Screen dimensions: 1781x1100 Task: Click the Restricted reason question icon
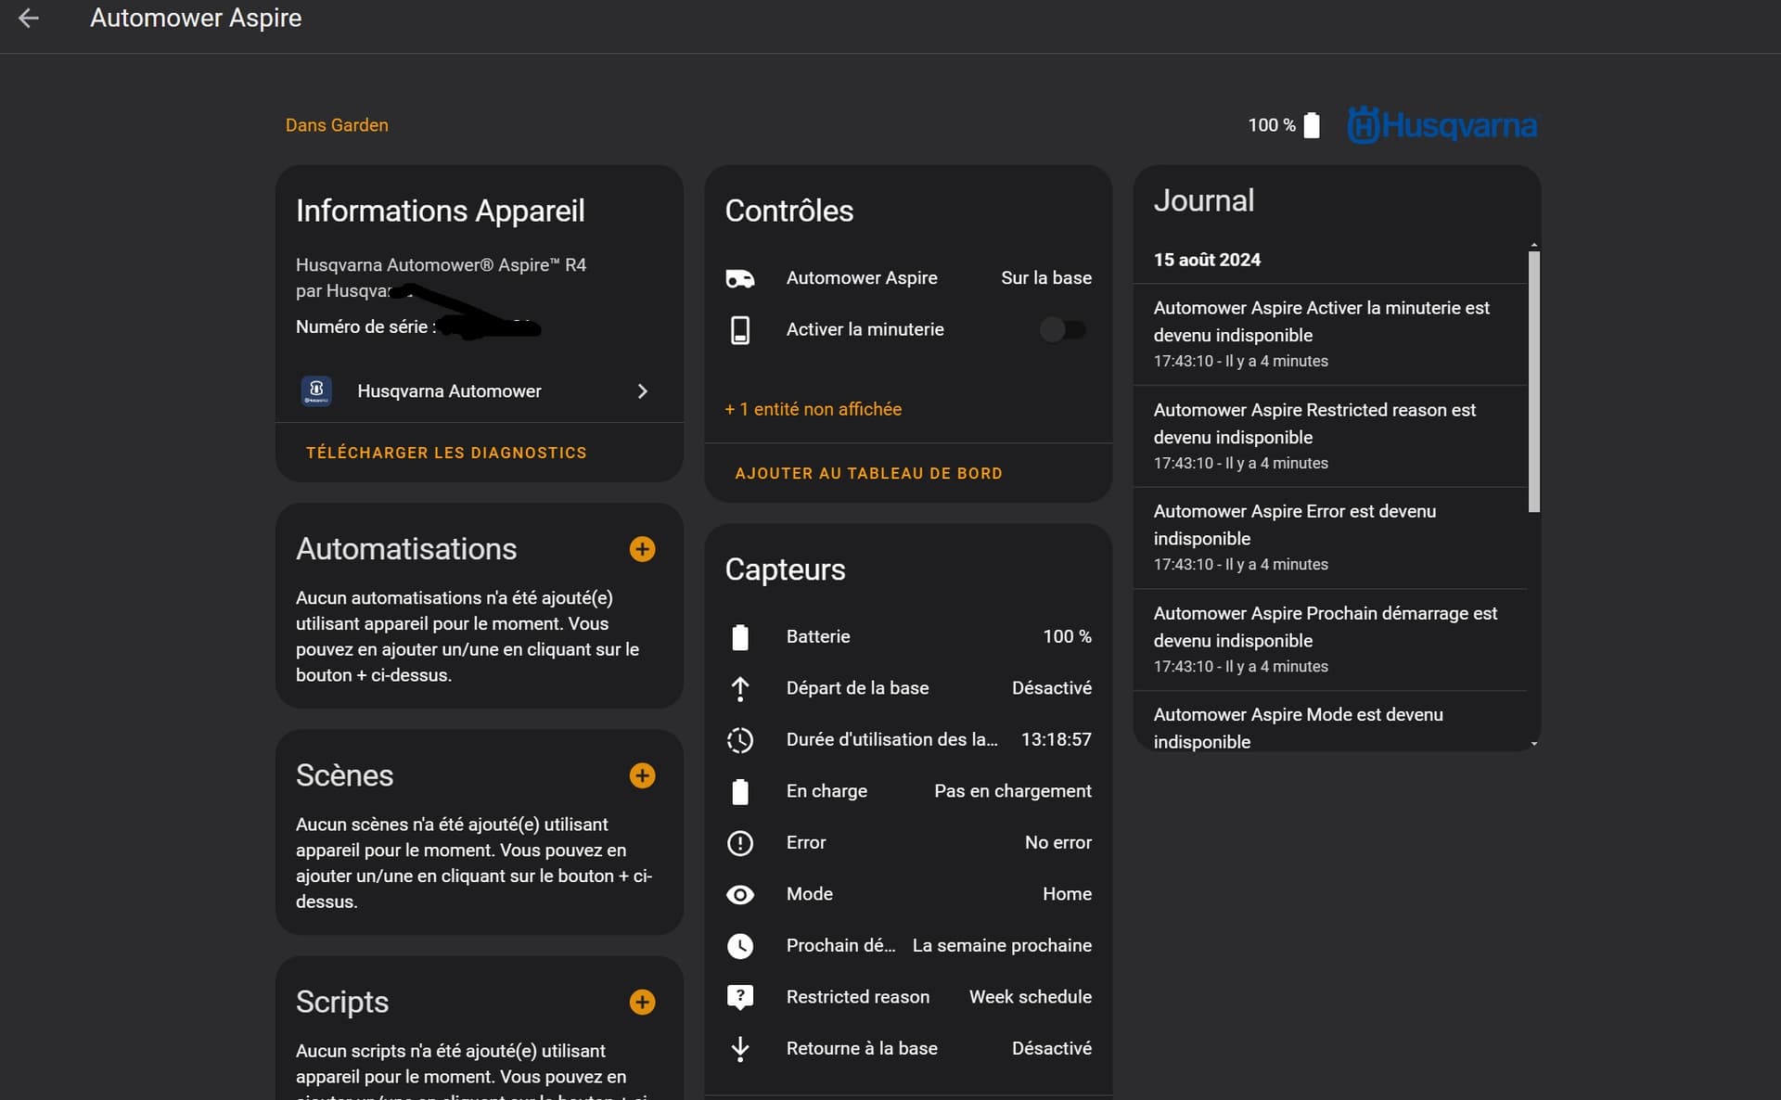pyautogui.click(x=739, y=997)
